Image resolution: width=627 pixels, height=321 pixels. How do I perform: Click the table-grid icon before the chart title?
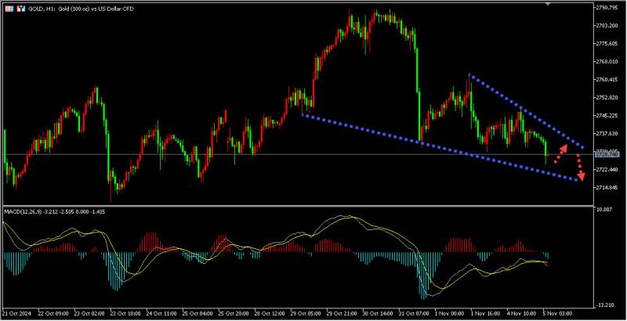pyautogui.click(x=10, y=9)
